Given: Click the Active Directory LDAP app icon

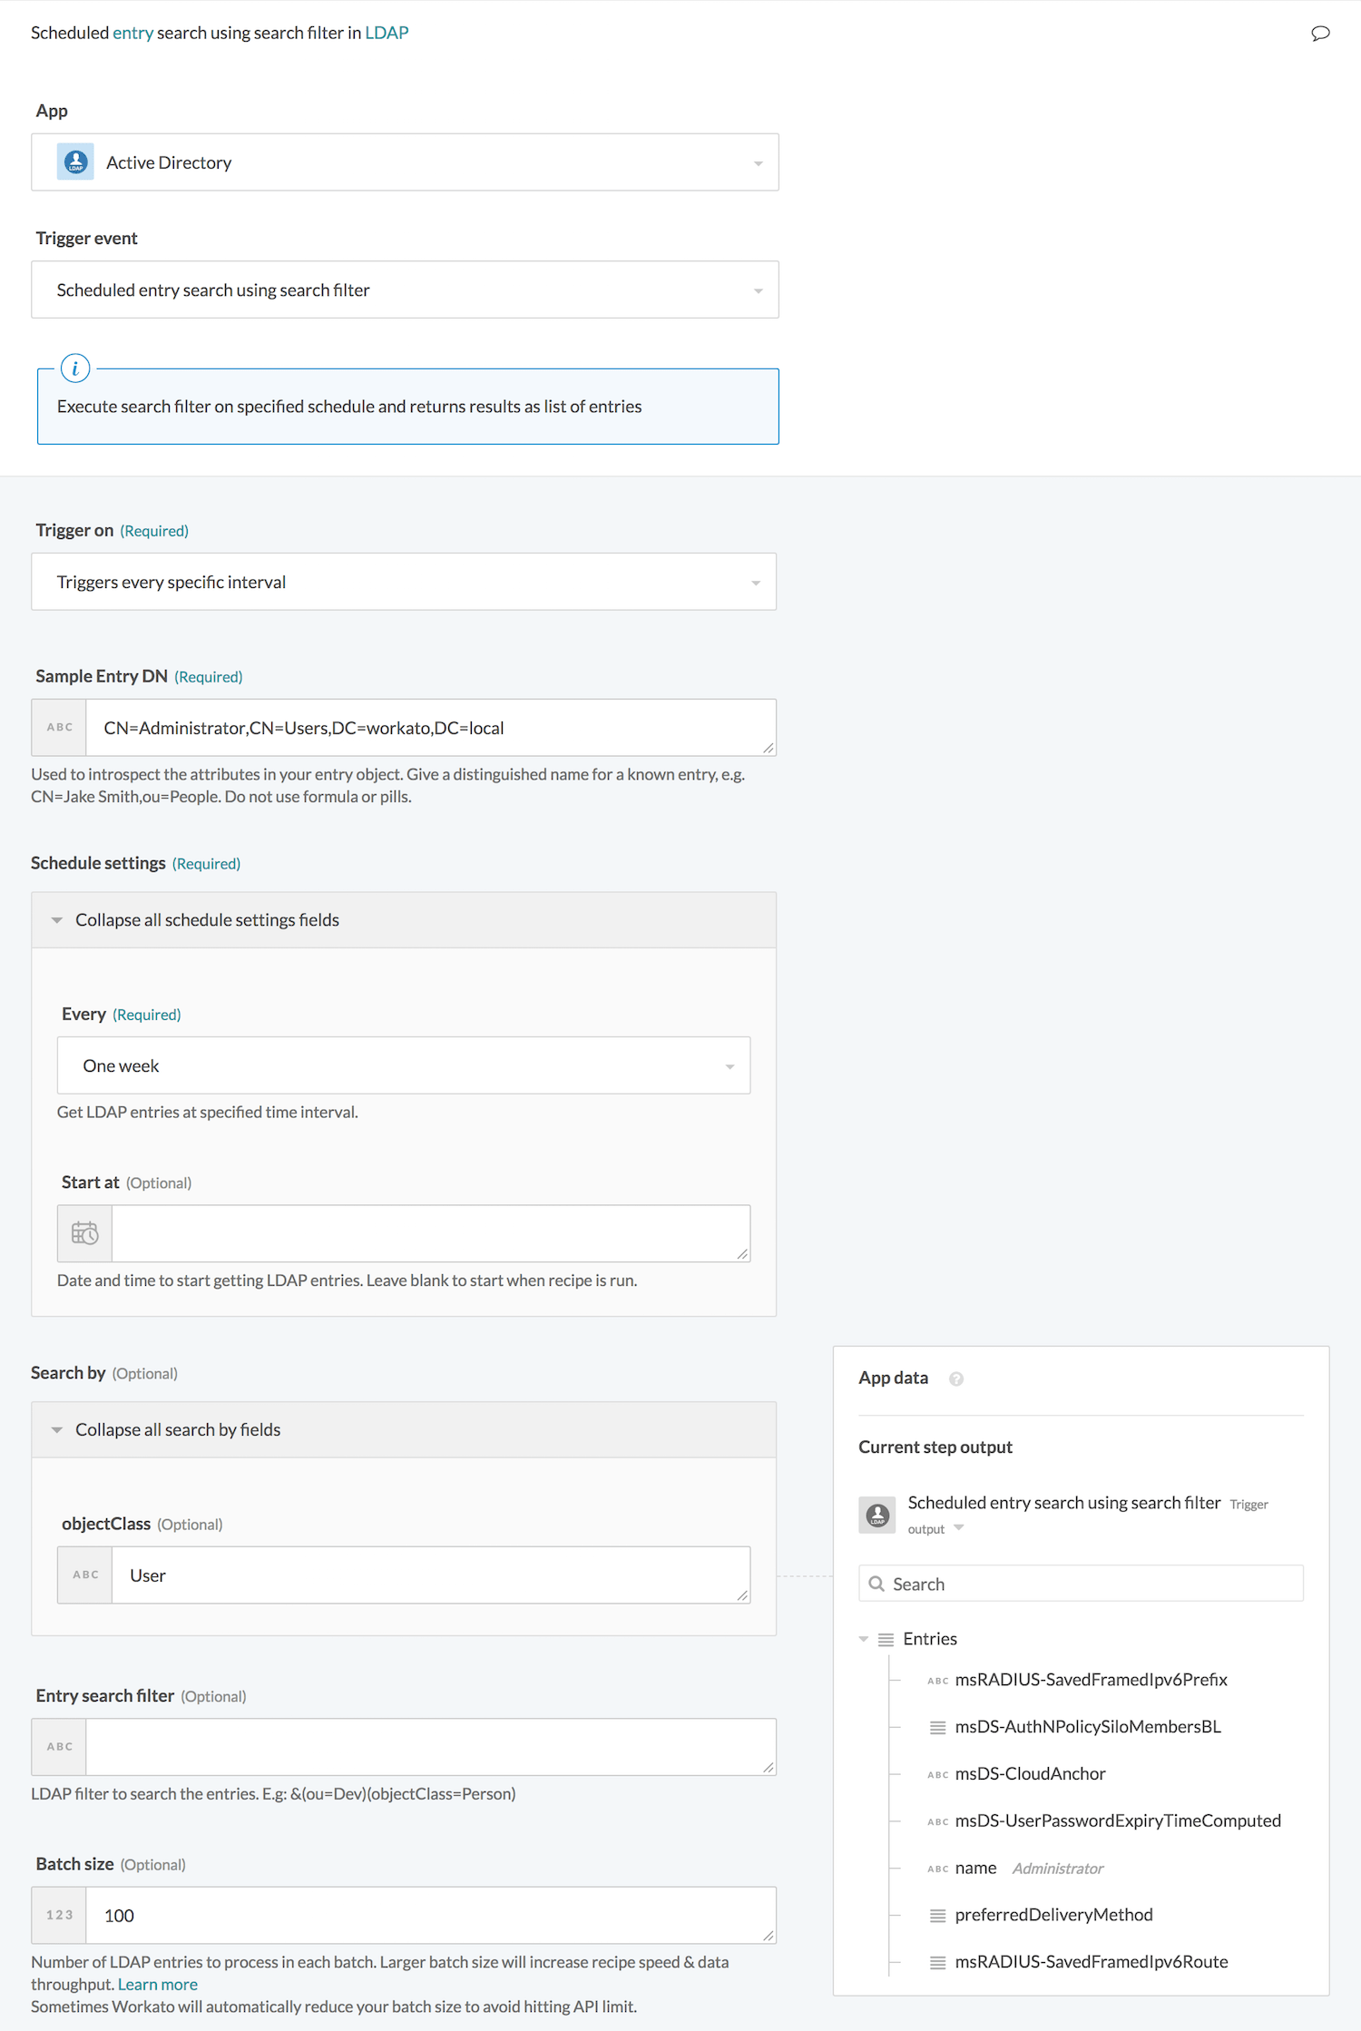Looking at the screenshot, I should point(76,162).
